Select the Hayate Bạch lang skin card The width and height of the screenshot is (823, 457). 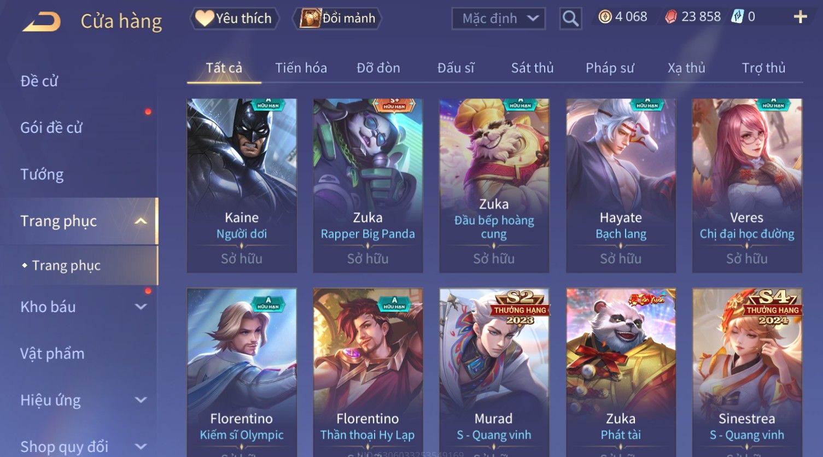(621, 185)
